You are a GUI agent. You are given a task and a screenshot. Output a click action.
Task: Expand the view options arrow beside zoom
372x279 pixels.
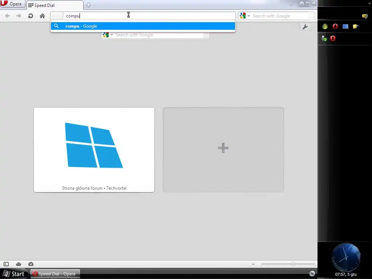pos(253,264)
